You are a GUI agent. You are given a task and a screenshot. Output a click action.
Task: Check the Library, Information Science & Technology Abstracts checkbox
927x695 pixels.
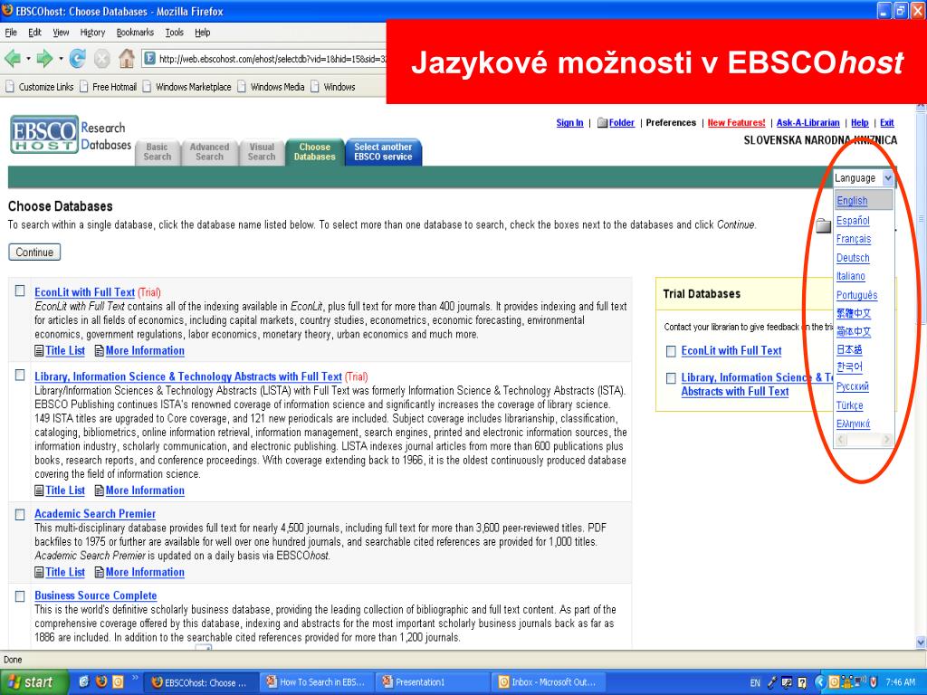20,375
